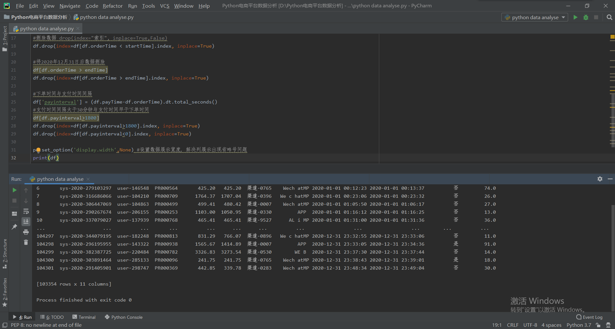This screenshot has width=615, height=329.
Task: Pin the Run tab
Action: 14,226
